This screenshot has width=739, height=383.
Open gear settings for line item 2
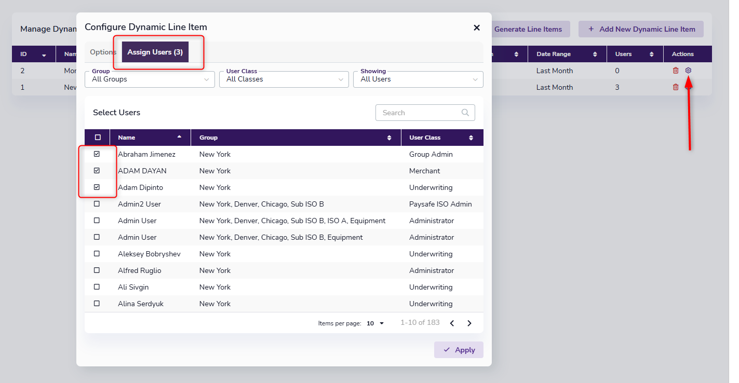point(688,71)
